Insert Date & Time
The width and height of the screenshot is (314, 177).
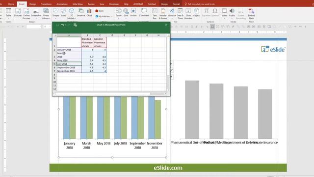point(180,14)
